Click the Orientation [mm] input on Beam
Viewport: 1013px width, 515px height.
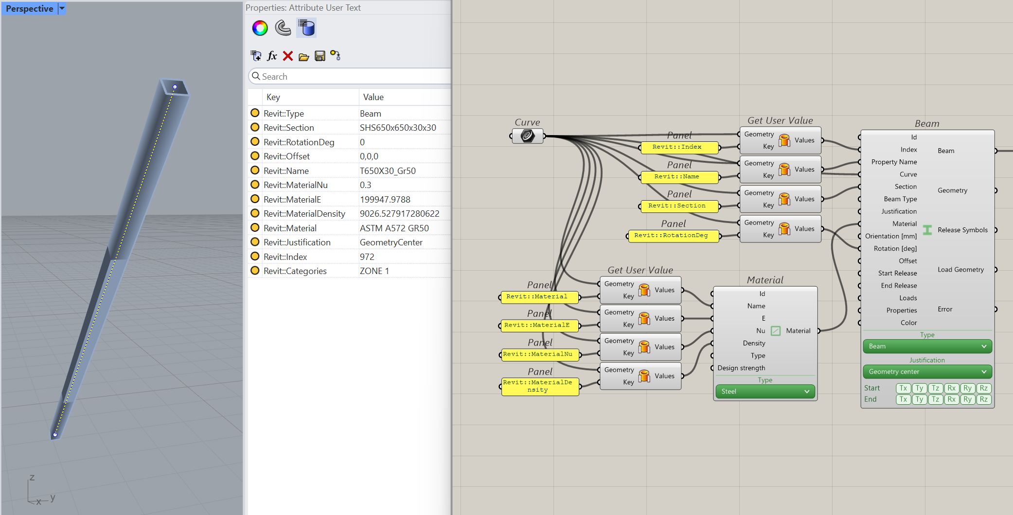(x=891, y=237)
